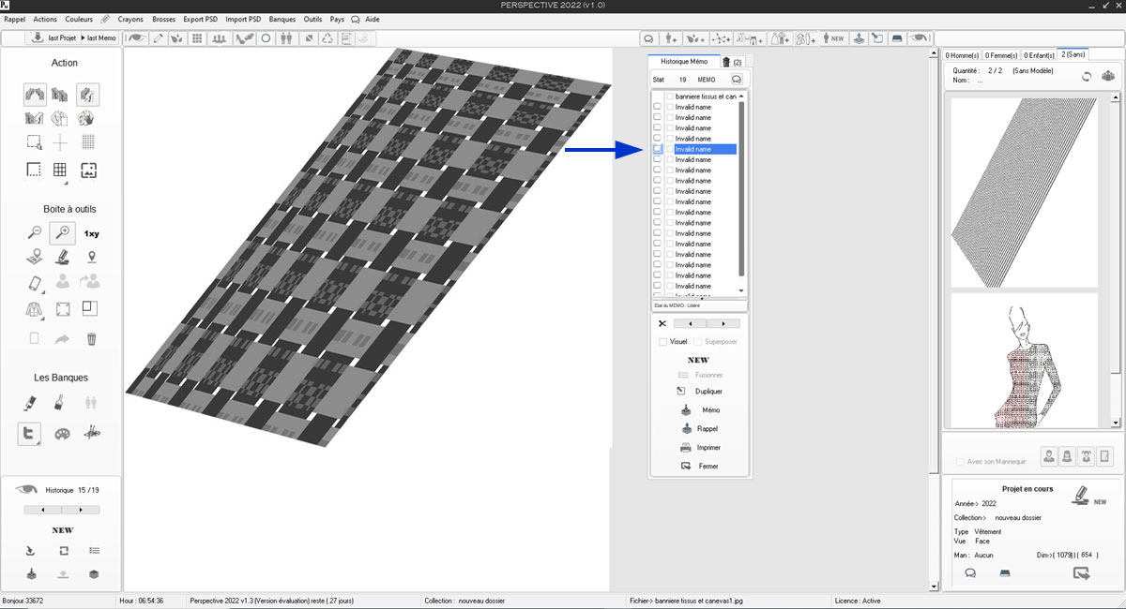The height and width of the screenshot is (609, 1126).
Task: Click the recycle icon in top toolbar
Action: (327, 38)
